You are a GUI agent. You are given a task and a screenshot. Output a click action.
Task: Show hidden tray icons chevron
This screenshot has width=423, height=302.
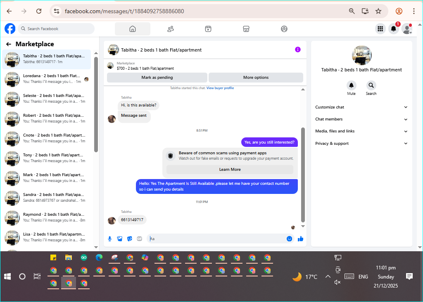pyautogui.click(x=328, y=276)
